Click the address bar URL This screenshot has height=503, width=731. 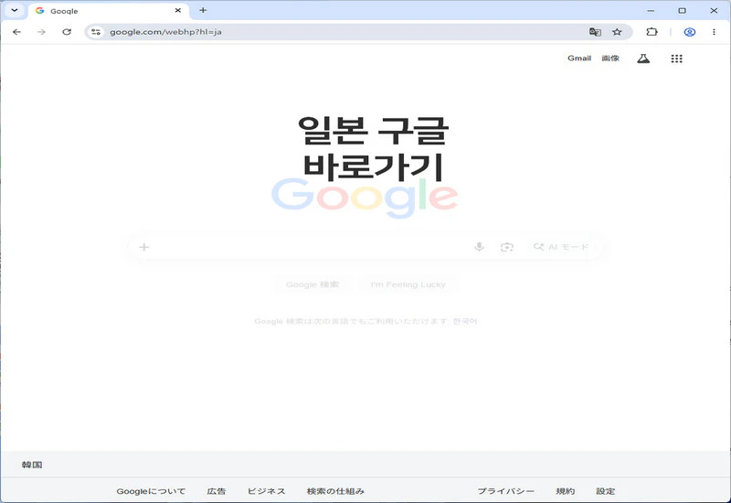pos(165,32)
